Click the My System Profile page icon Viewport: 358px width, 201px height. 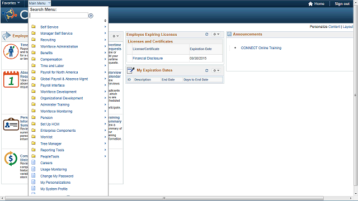pyautogui.click(x=34, y=189)
